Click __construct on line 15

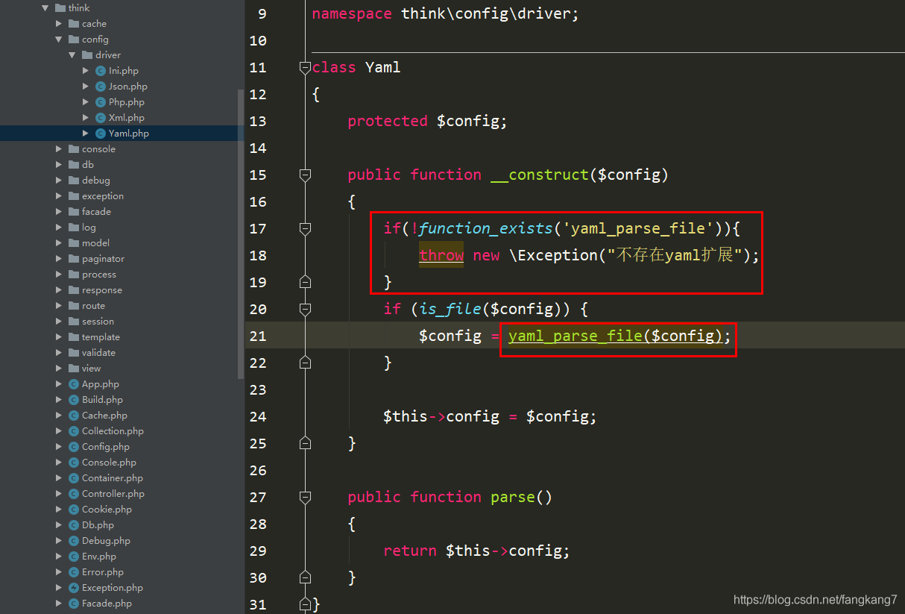tap(540, 175)
